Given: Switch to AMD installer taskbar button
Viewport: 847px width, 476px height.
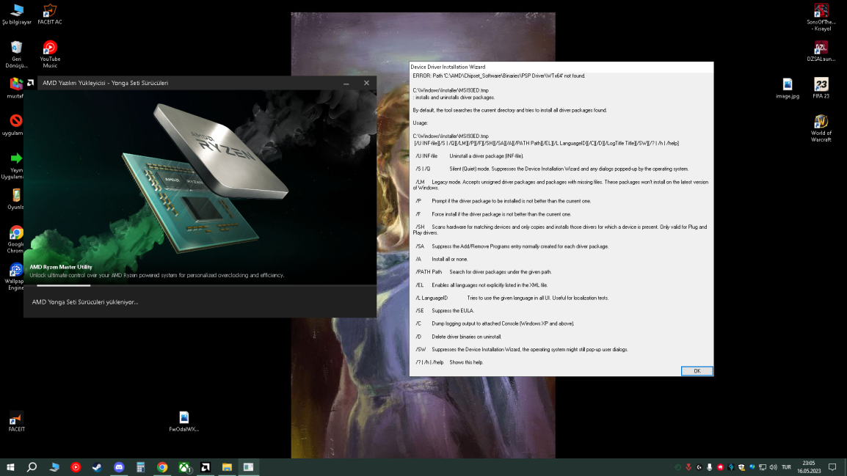Looking at the screenshot, I should coord(206,467).
